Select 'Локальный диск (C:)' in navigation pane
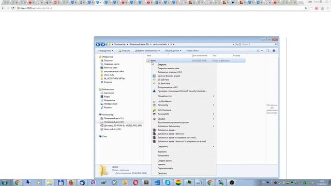Image resolution: width=331 pixels, height=186 pixels. pyautogui.click(x=114, y=118)
